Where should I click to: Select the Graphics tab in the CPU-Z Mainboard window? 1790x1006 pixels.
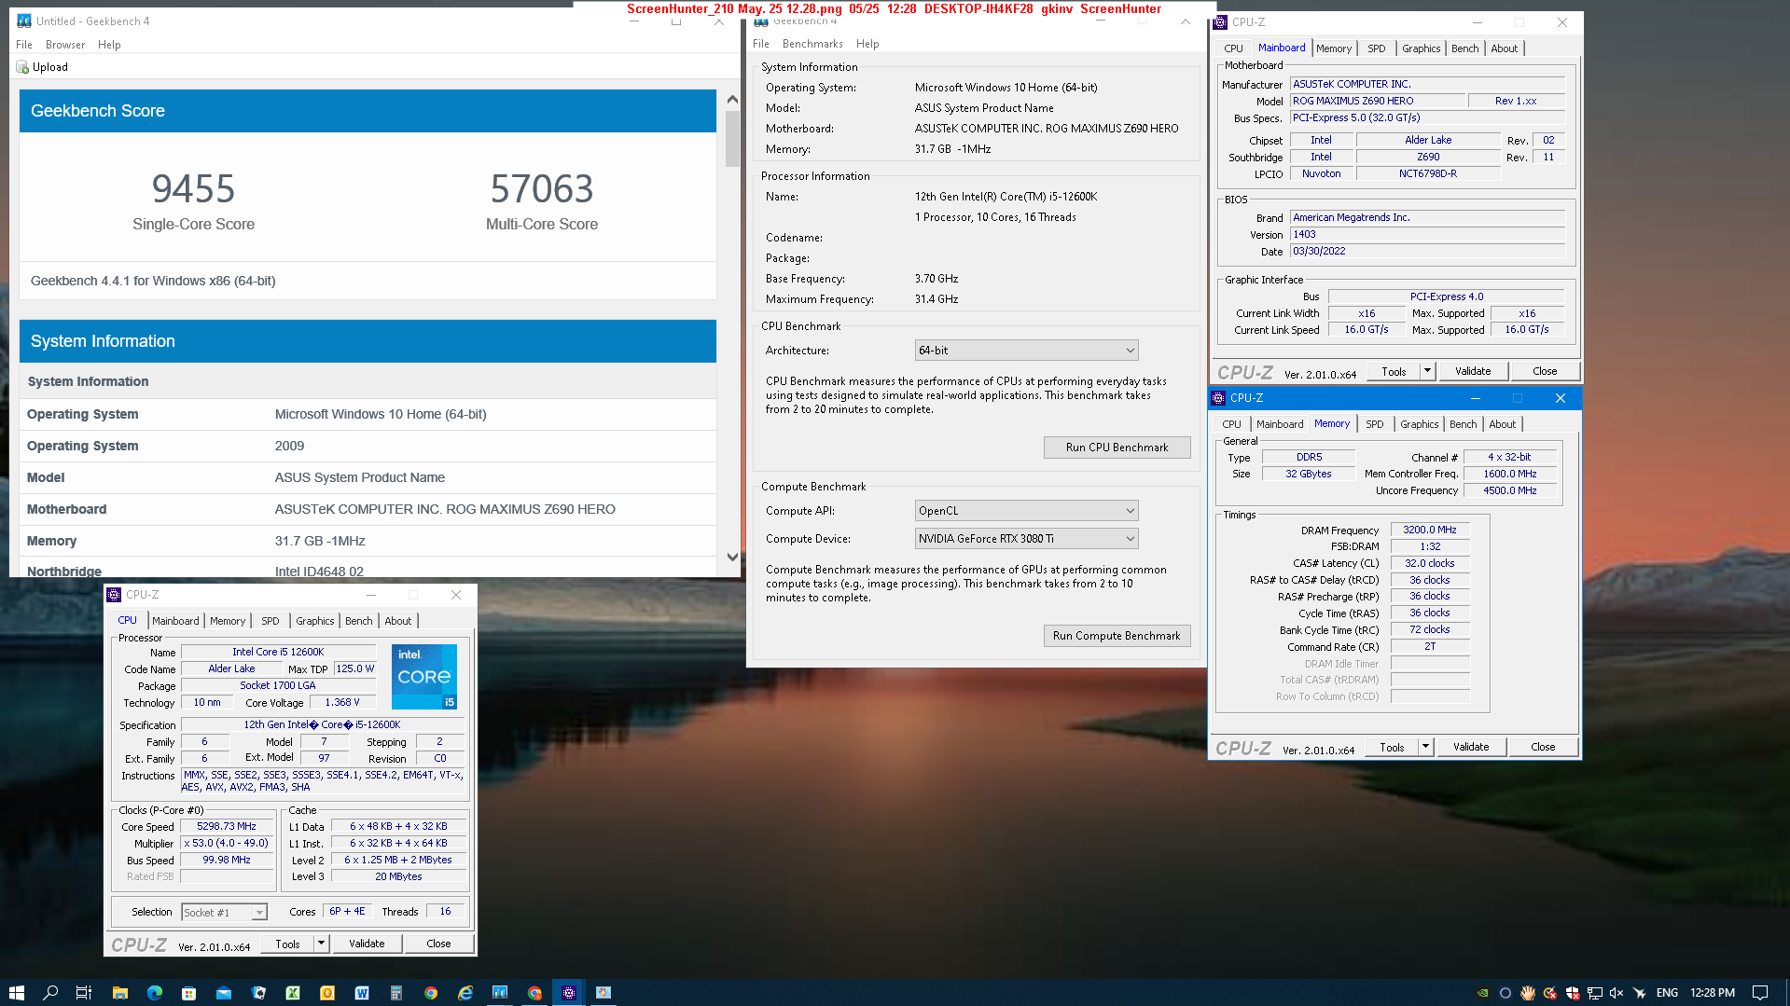(x=1421, y=48)
